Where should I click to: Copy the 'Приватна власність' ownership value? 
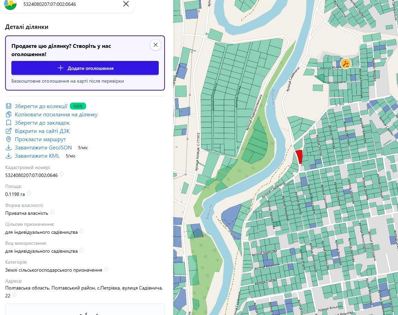pos(52,212)
